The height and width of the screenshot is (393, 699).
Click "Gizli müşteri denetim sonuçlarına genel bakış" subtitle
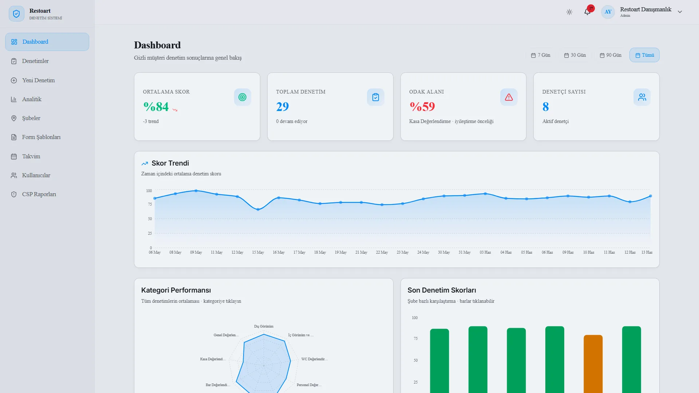pyautogui.click(x=188, y=58)
